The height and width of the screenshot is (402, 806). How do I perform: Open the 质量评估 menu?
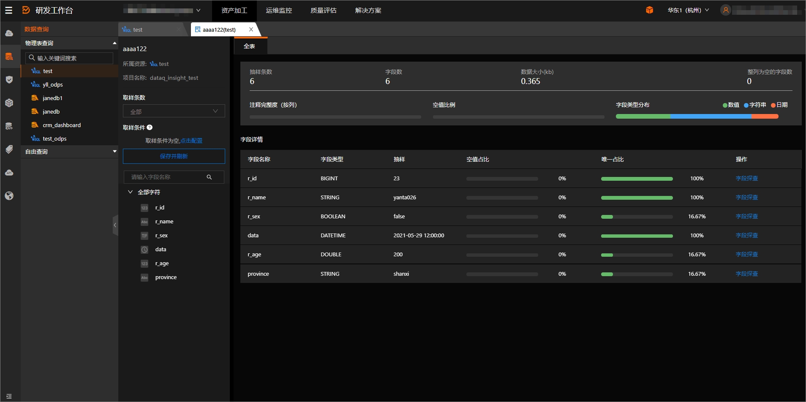(324, 11)
